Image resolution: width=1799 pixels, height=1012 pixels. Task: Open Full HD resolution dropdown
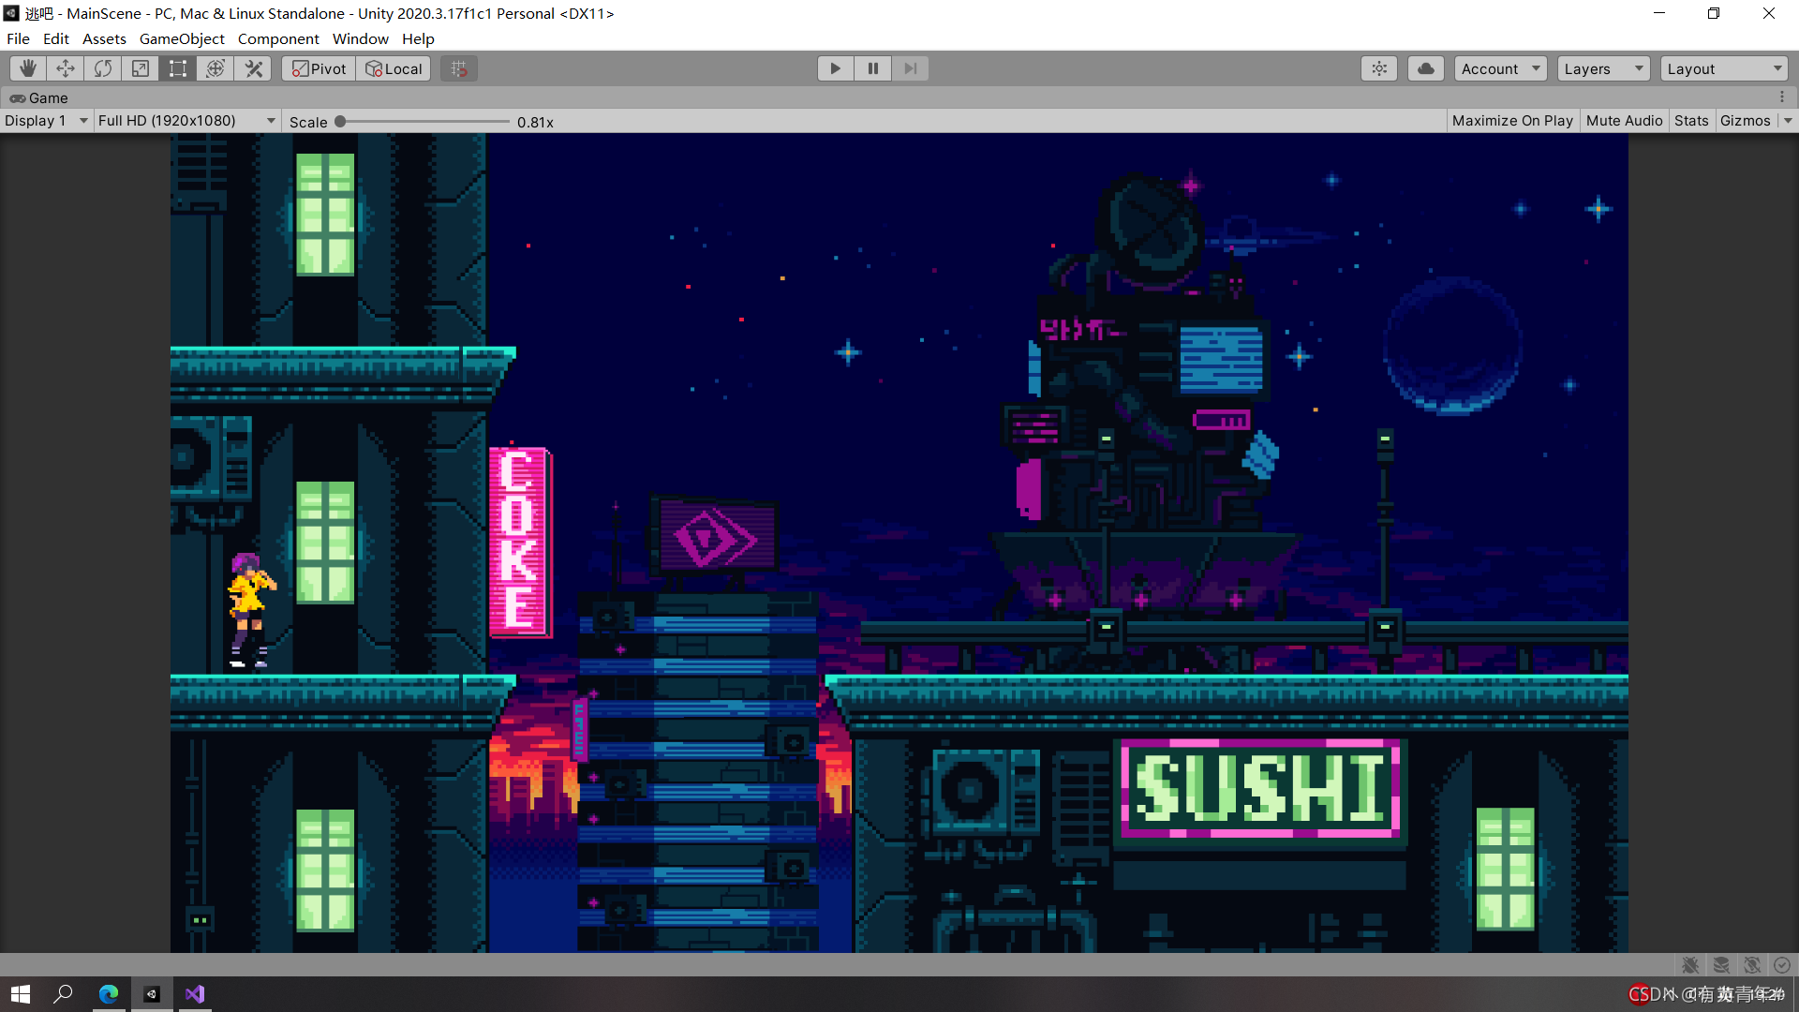tap(186, 121)
